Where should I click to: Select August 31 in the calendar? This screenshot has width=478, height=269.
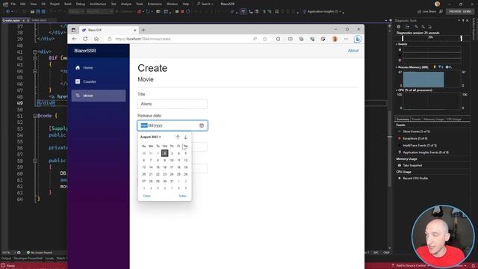point(172,181)
